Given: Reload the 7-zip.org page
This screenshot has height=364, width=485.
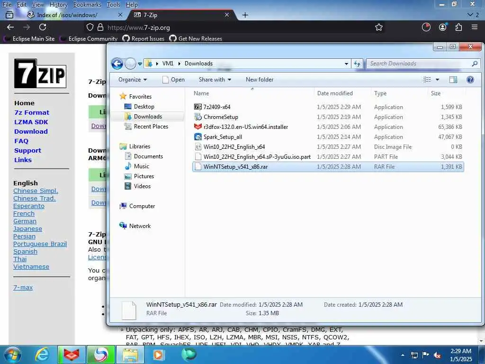Looking at the screenshot, I should coord(43,27).
